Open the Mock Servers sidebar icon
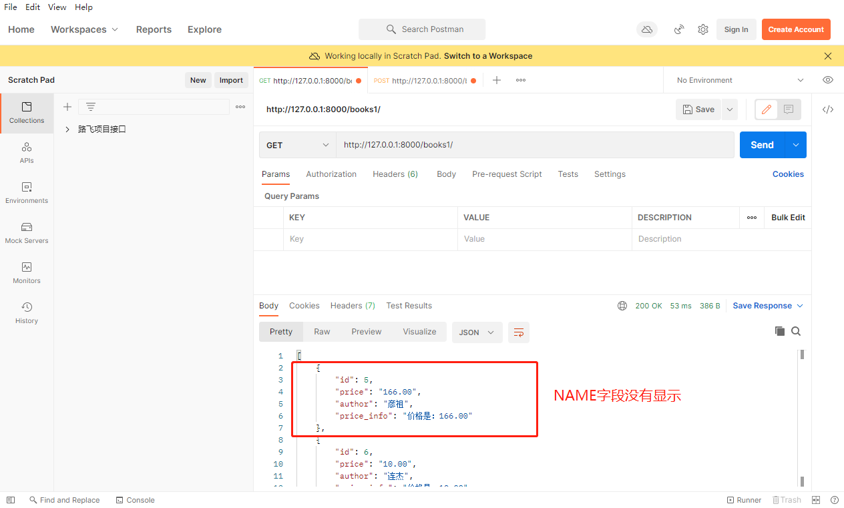The image size is (844, 508). click(27, 233)
